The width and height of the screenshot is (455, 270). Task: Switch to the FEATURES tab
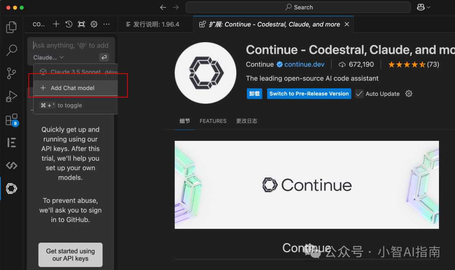(x=213, y=121)
